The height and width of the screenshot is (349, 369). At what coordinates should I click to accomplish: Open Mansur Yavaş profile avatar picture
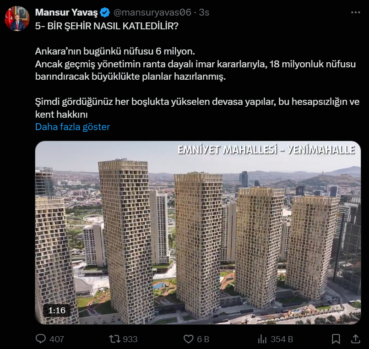pos(17,19)
